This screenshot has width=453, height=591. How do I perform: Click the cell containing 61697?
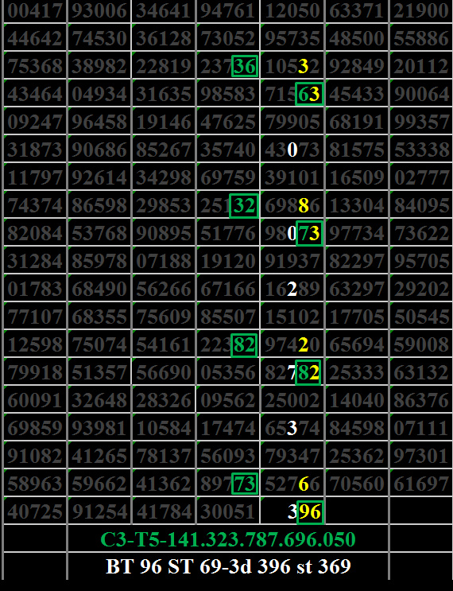421,483
